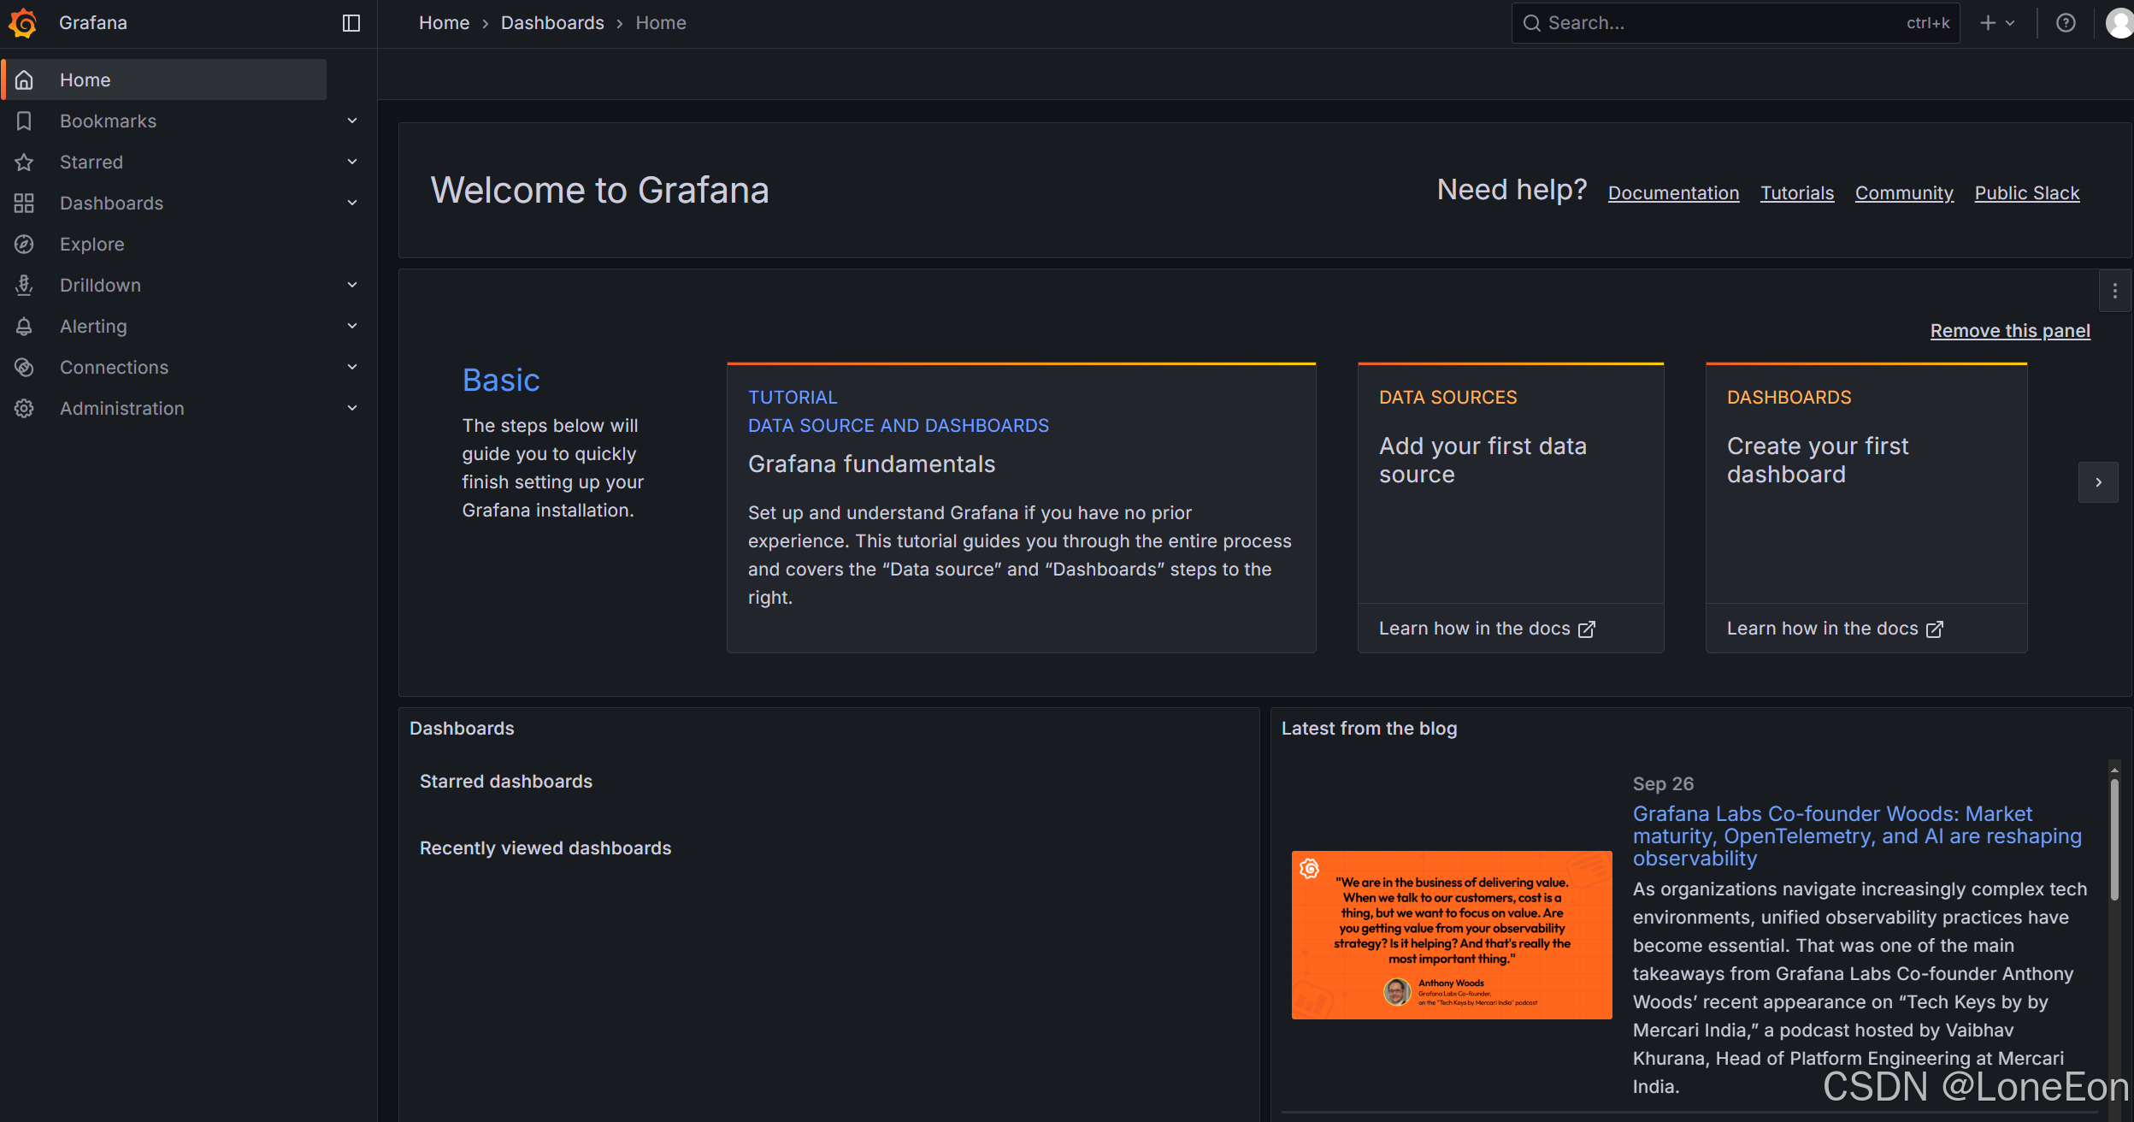Click the Alerting bell icon

[x=25, y=326]
